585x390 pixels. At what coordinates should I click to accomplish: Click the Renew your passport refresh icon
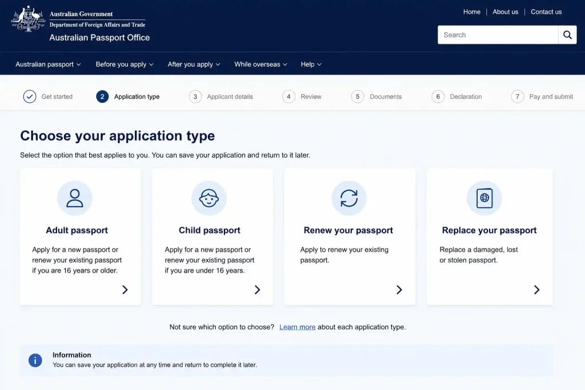coord(349,198)
